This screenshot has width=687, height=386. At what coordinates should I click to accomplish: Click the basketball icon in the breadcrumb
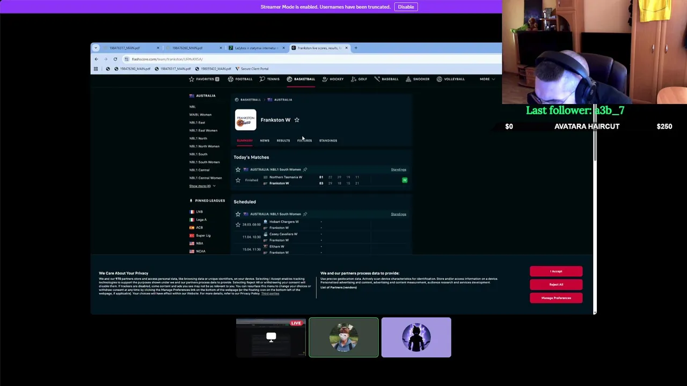click(x=237, y=100)
